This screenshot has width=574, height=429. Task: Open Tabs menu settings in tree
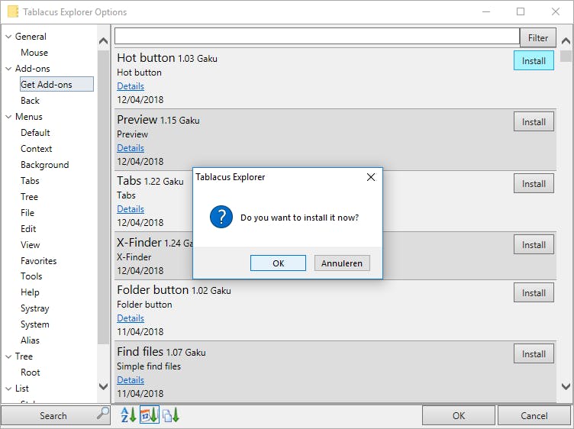[x=30, y=181]
